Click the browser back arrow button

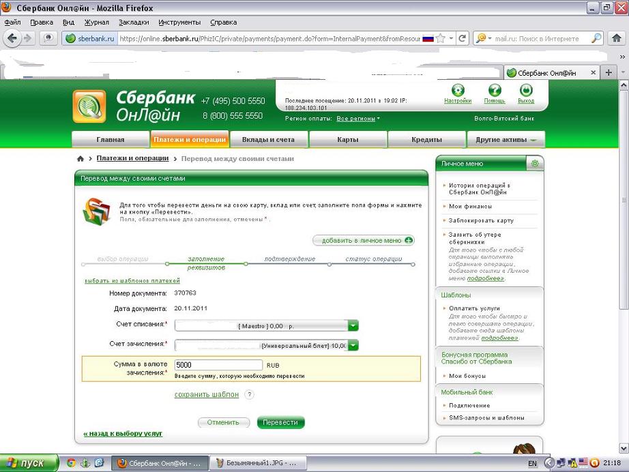point(11,39)
